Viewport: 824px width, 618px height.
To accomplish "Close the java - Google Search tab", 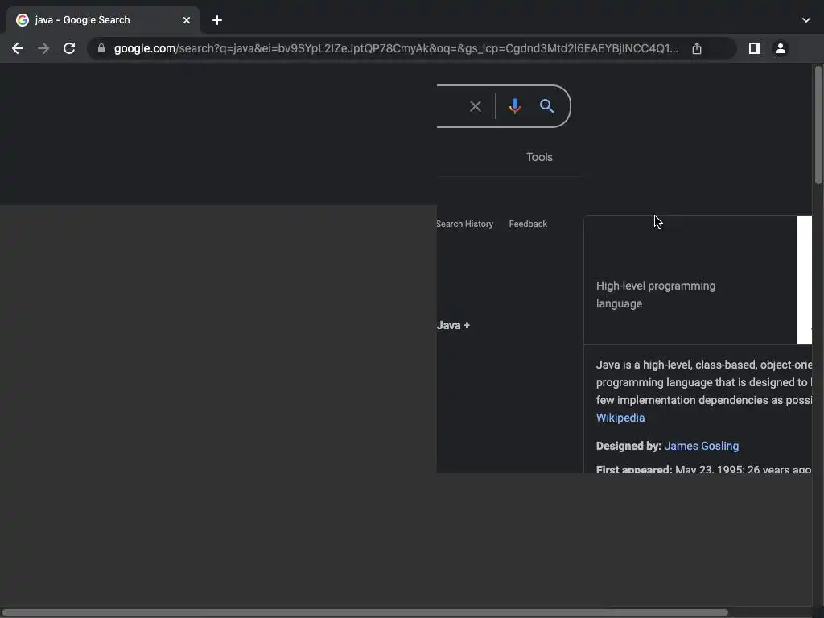I will [187, 20].
